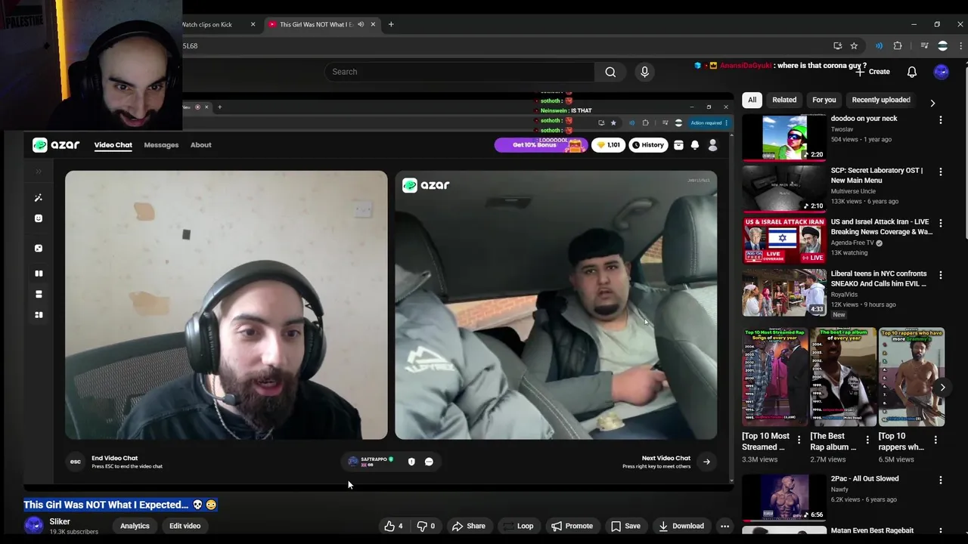Open the Azar profile silhouette icon

[712, 145]
